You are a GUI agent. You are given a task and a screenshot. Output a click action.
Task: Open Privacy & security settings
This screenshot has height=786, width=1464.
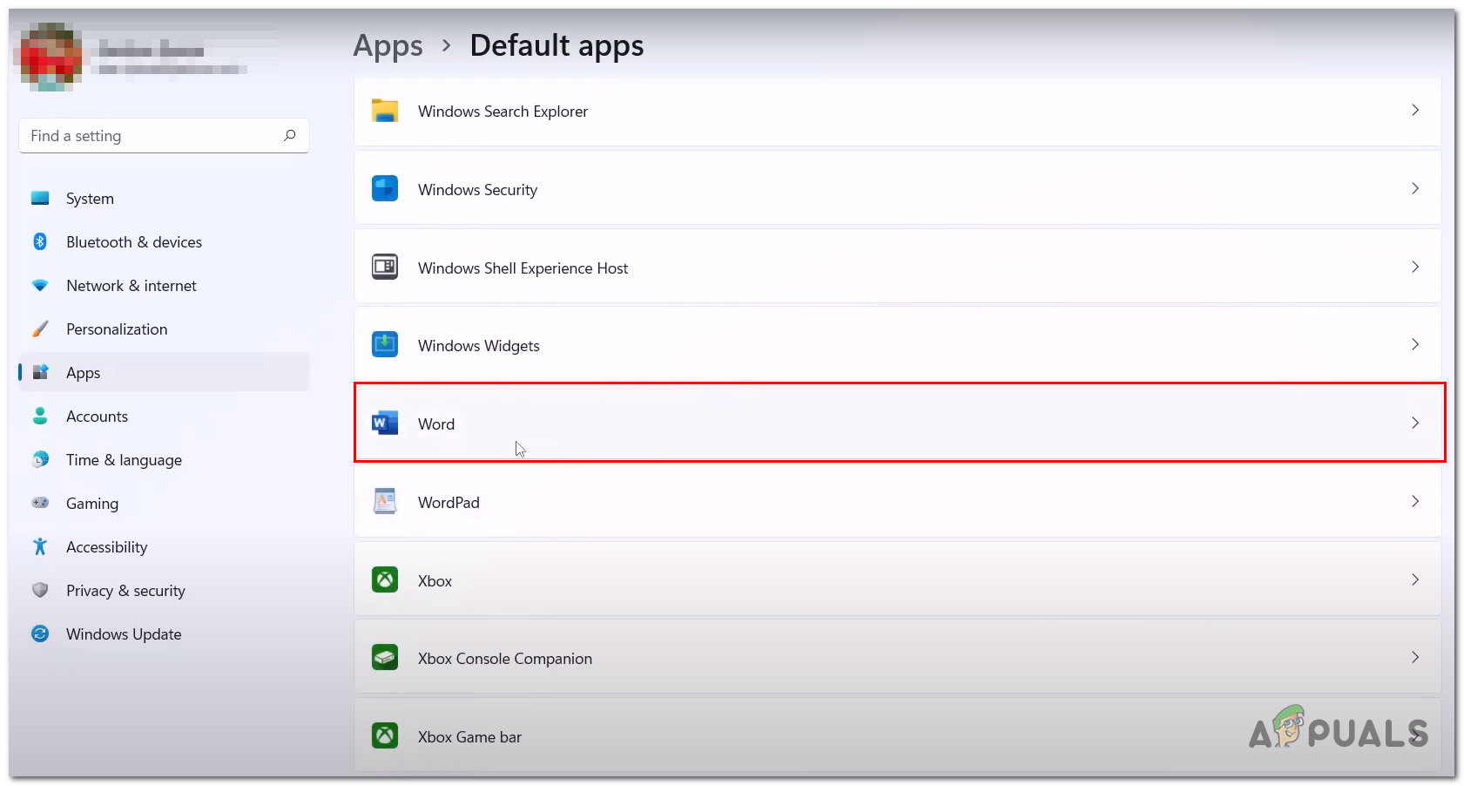pyautogui.click(x=125, y=591)
